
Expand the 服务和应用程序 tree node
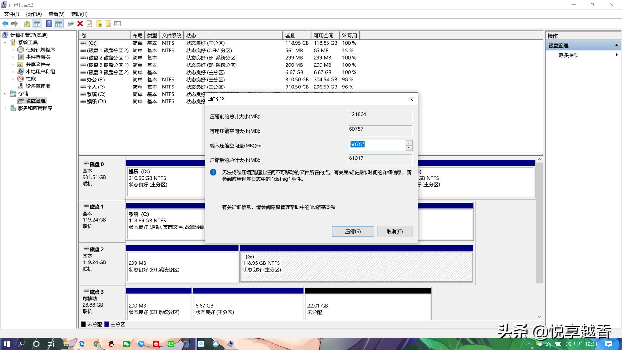[x=5, y=108]
